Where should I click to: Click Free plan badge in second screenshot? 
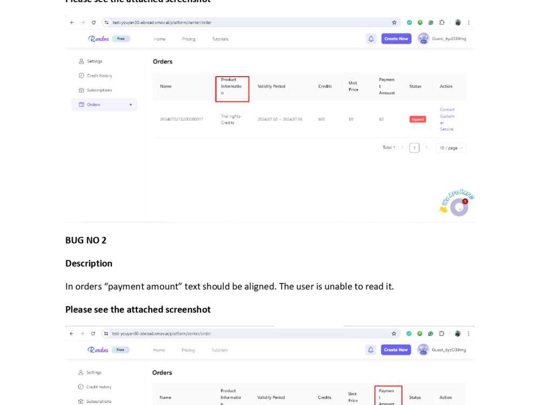120,349
